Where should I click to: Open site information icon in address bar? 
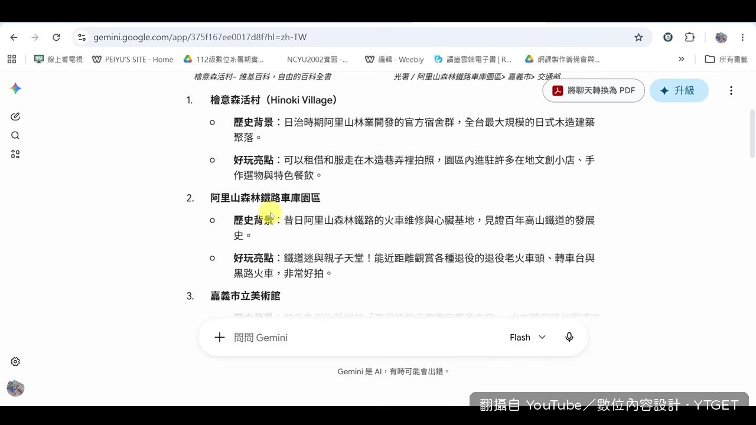tap(82, 37)
